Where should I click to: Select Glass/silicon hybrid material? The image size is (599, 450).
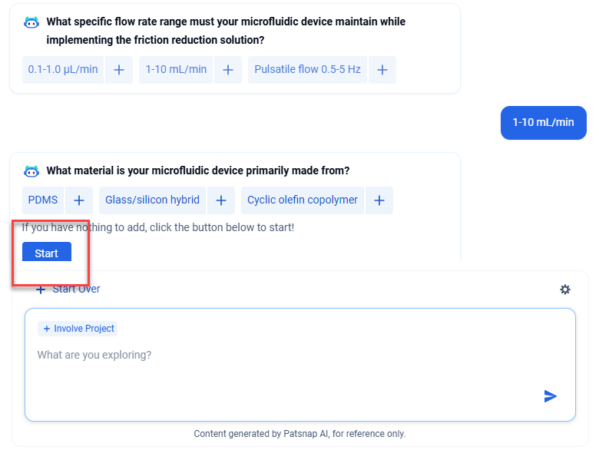[x=152, y=200]
